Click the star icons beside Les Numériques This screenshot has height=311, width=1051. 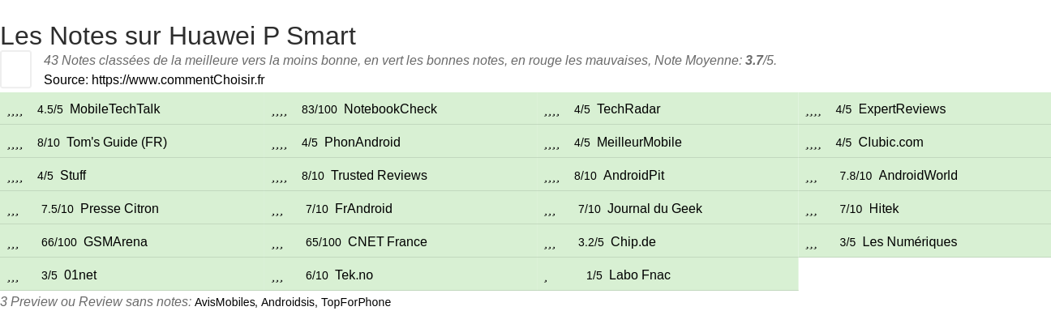click(x=812, y=242)
